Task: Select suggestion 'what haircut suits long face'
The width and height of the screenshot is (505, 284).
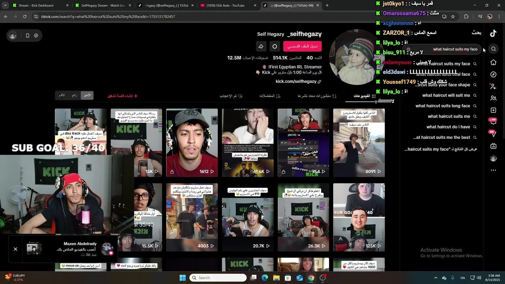Action: click(446, 106)
